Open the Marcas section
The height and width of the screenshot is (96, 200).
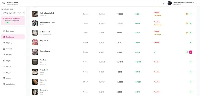13,55
